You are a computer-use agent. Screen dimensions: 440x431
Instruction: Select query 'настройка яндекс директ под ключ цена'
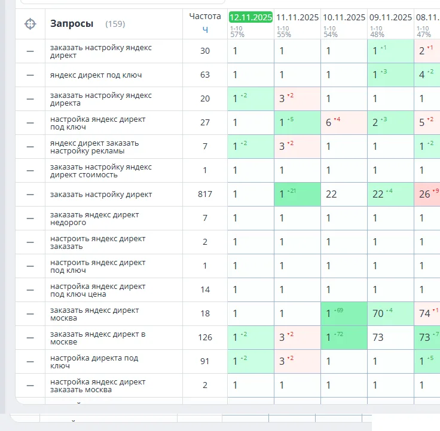[x=97, y=290]
